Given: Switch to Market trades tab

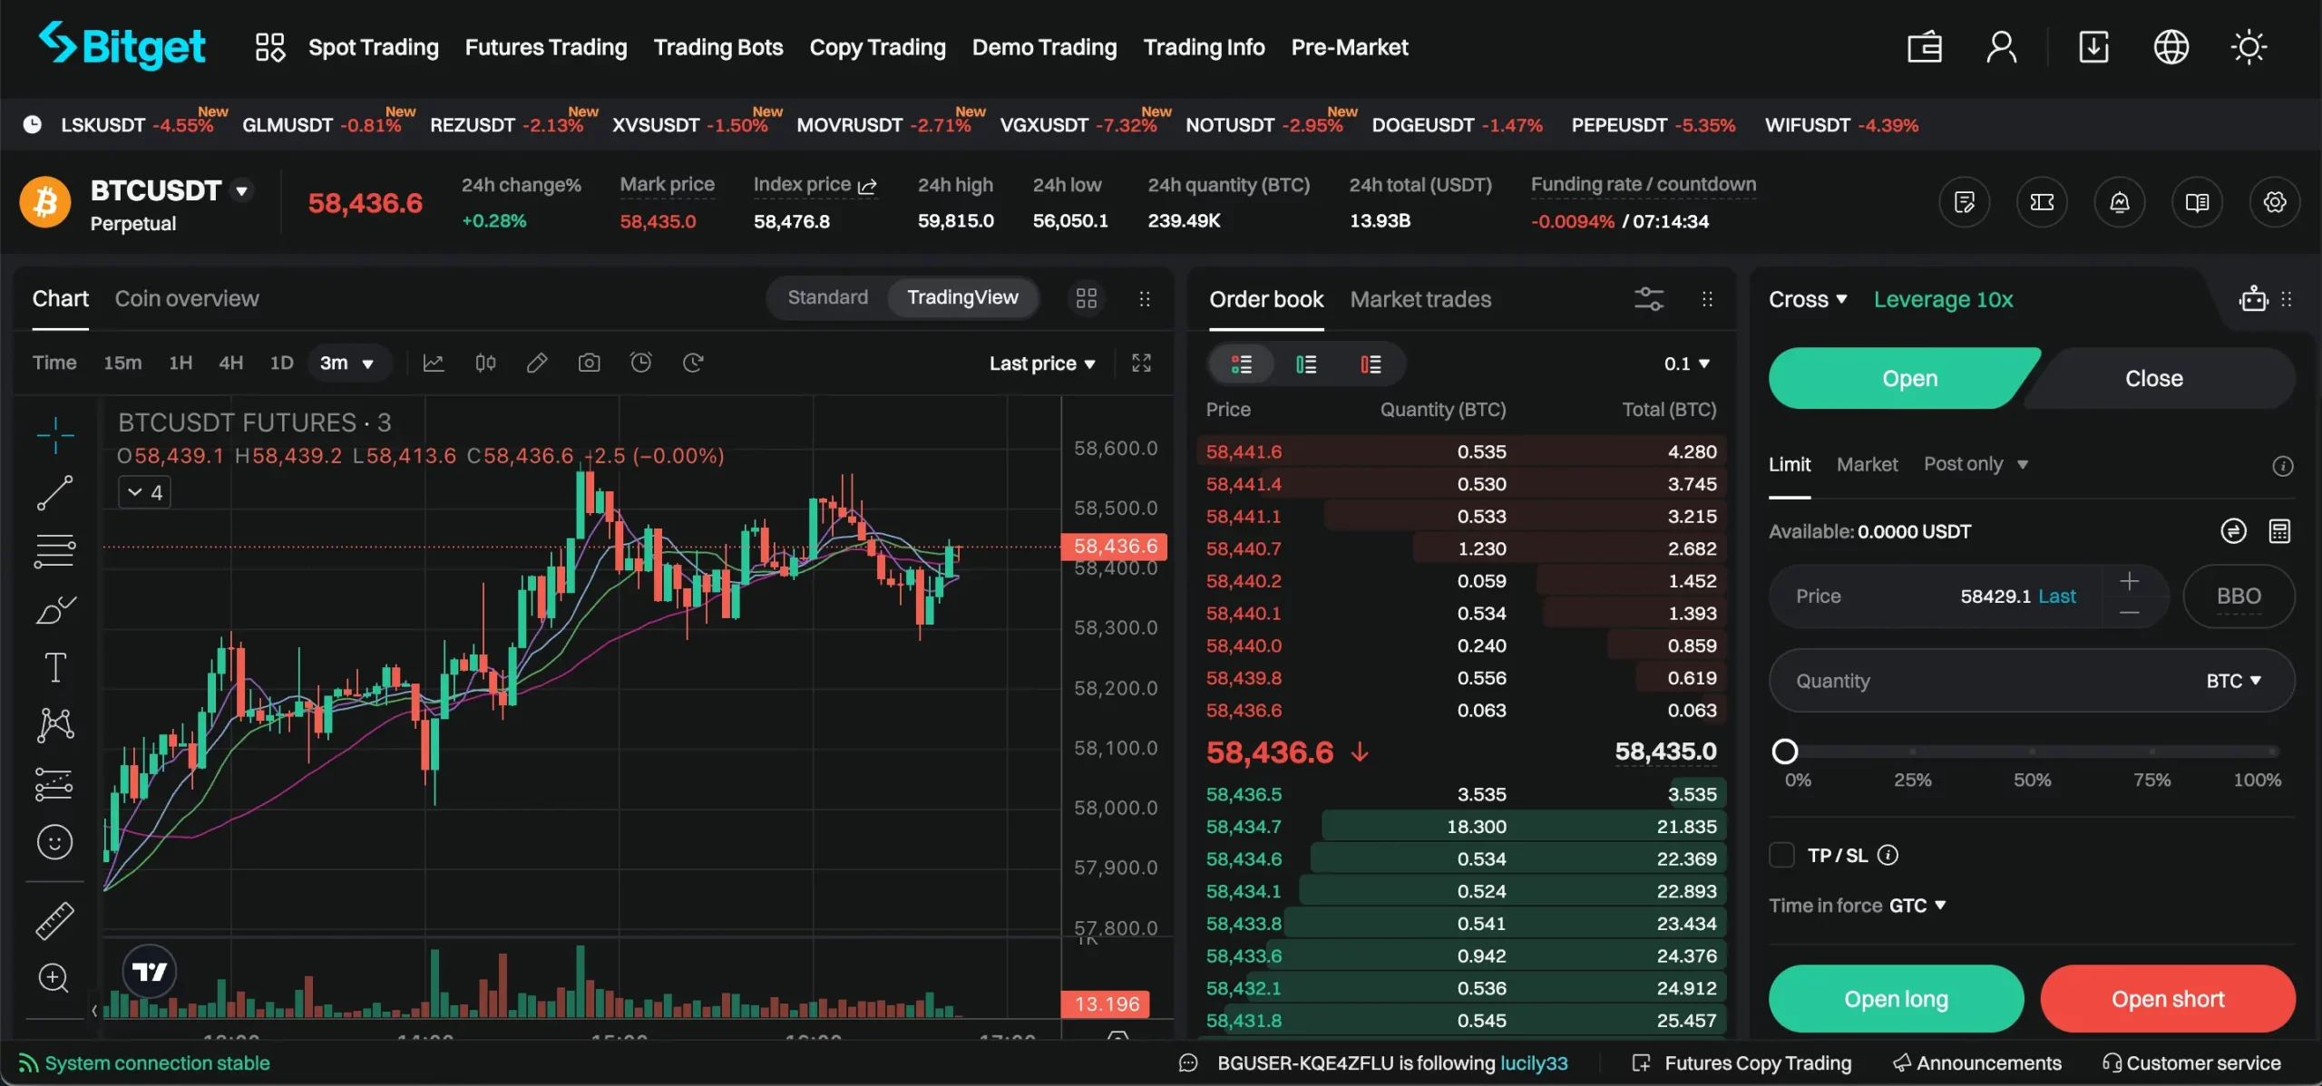Looking at the screenshot, I should (x=1420, y=299).
